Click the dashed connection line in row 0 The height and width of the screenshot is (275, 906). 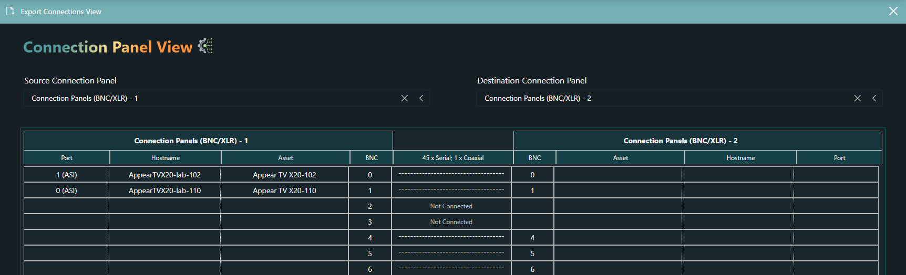coord(451,174)
